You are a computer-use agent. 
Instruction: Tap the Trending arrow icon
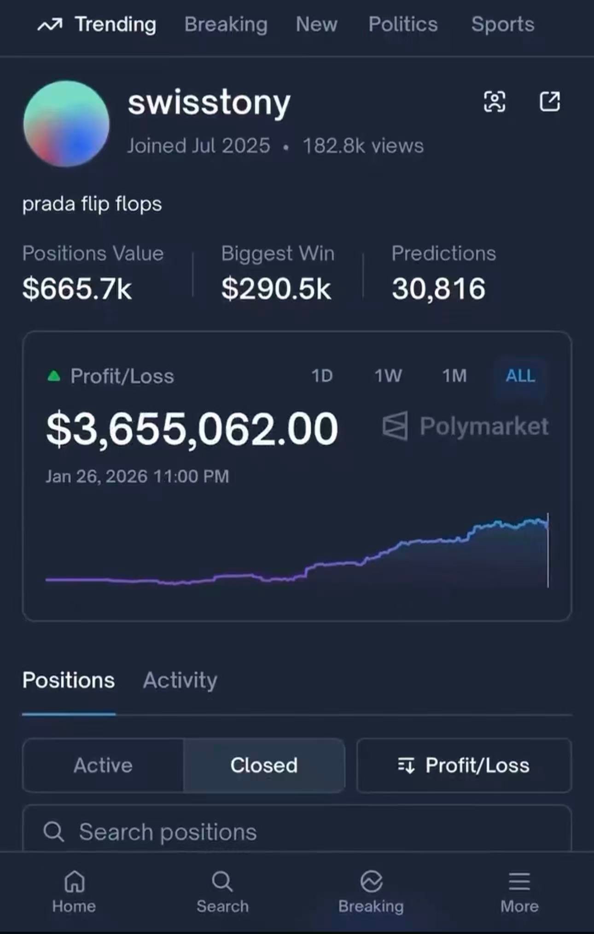coord(50,24)
